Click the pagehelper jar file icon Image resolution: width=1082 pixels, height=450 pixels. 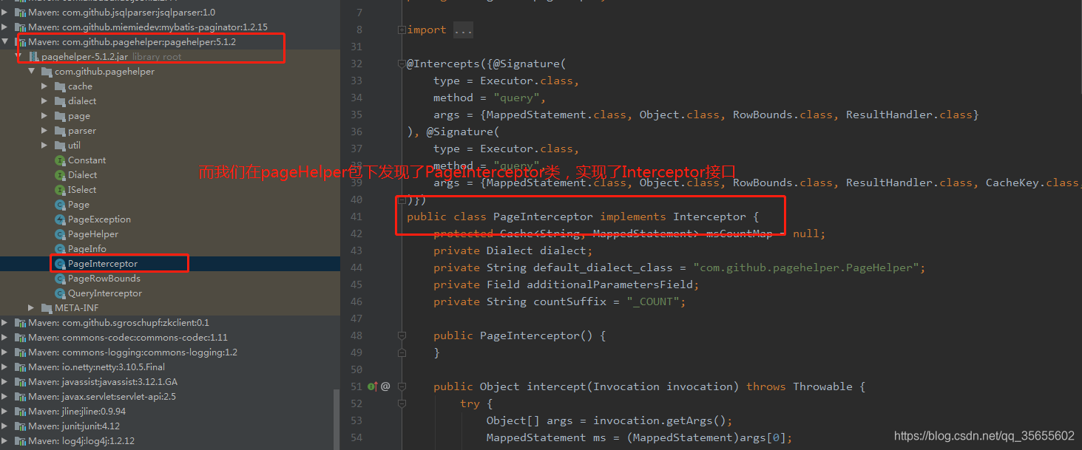click(34, 57)
